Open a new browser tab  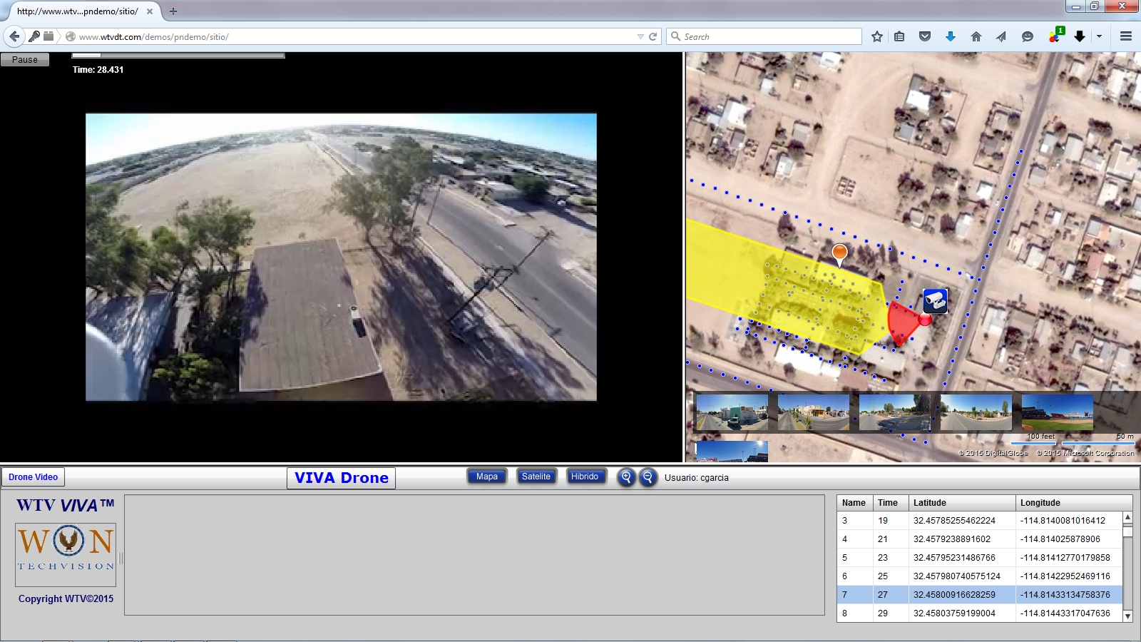[173, 11]
